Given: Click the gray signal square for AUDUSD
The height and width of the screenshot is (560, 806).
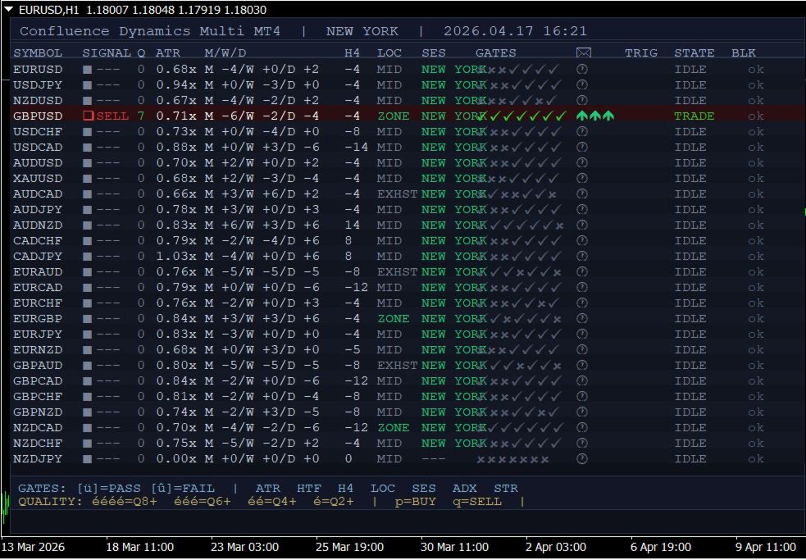Looking at the screenshot, I should pos(88,163).
